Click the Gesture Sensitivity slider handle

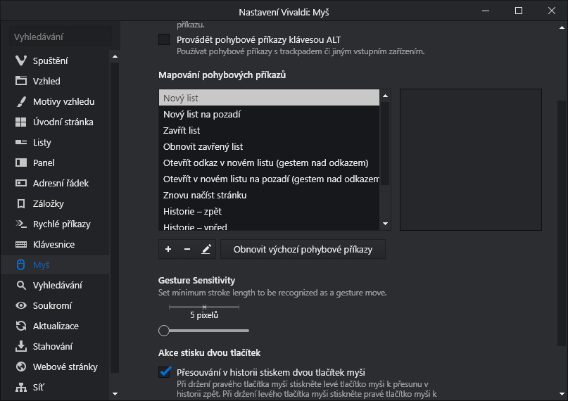164,330
